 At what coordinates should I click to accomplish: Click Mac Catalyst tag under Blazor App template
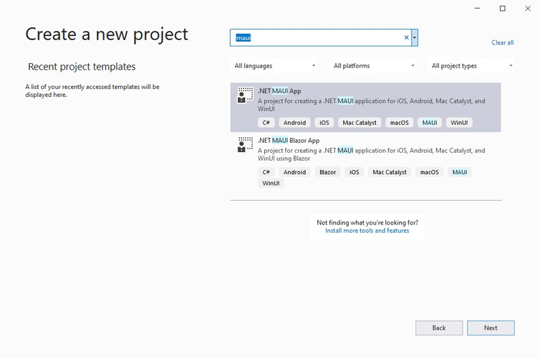[x=390, y=172]
